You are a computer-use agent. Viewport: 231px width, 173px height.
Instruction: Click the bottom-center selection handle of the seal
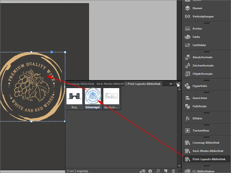click(x=31, y=121)
